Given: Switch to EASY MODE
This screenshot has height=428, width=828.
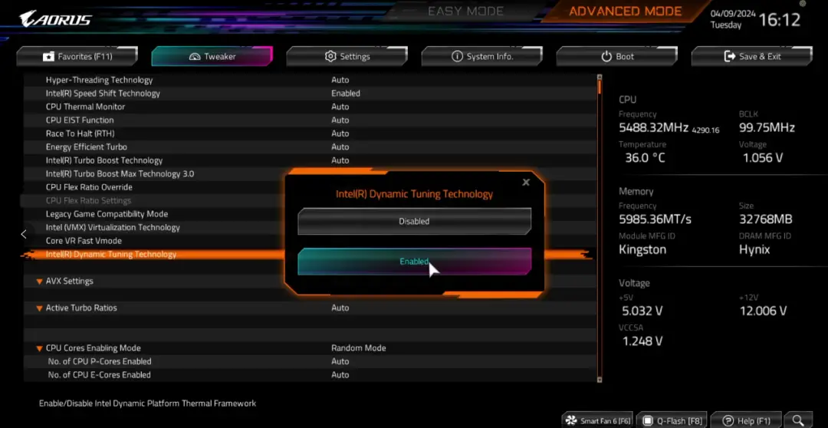Looking at the screenshot, I should pyautogui.click(x=465, y=11).
